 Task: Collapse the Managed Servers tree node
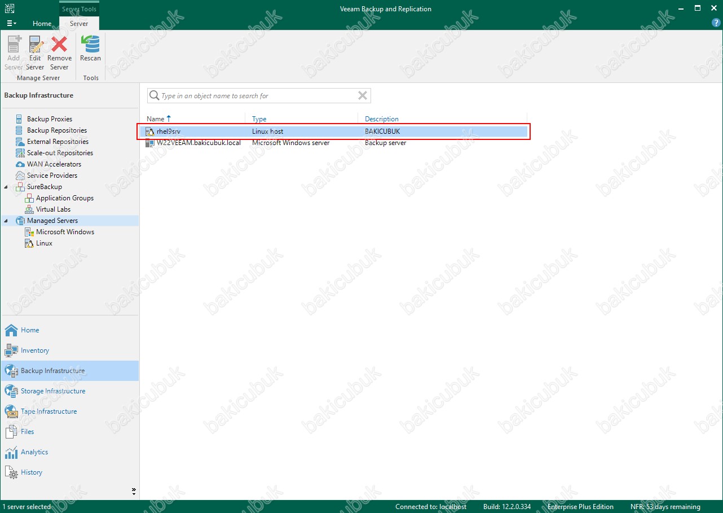pos(6,221)
